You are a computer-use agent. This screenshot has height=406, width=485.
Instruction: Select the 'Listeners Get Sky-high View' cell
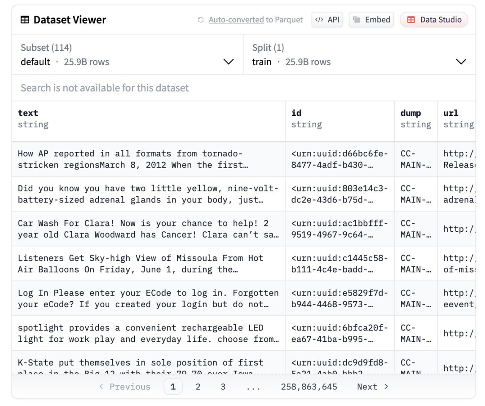[149, 264]
